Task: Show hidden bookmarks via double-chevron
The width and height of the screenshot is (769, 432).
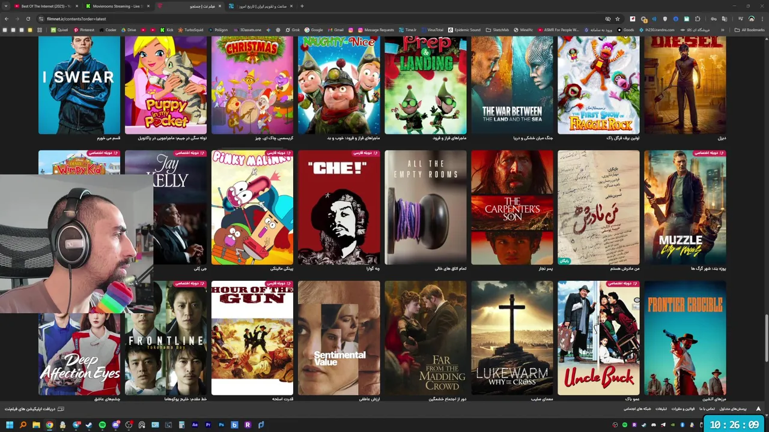Action: pyautogui.click(x=723, y=29)
